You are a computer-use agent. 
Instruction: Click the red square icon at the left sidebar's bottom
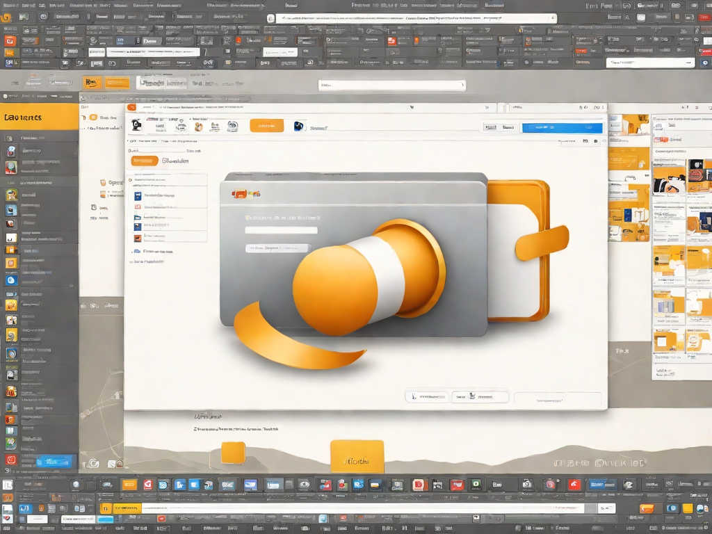[11, 460]
